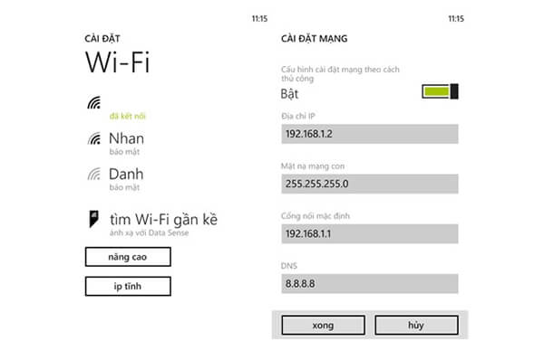Toggle the manual network configuration switch
Viewport: 544px width, 351px height.
(x=440, y=91)
